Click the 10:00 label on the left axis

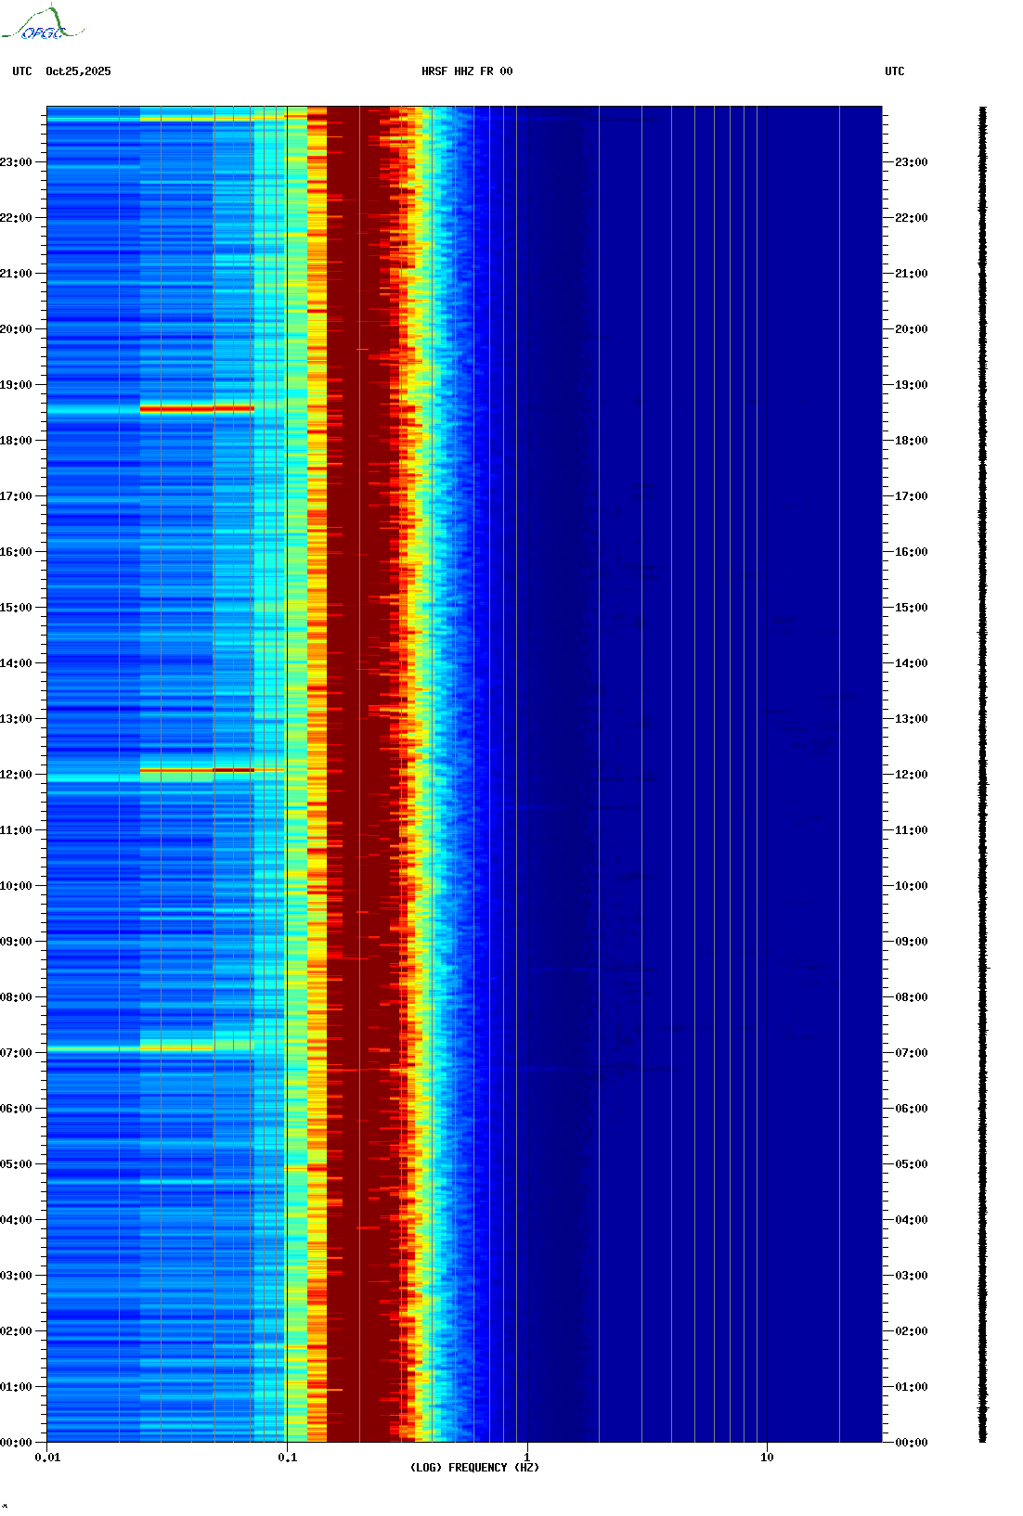tap(16, 886)
